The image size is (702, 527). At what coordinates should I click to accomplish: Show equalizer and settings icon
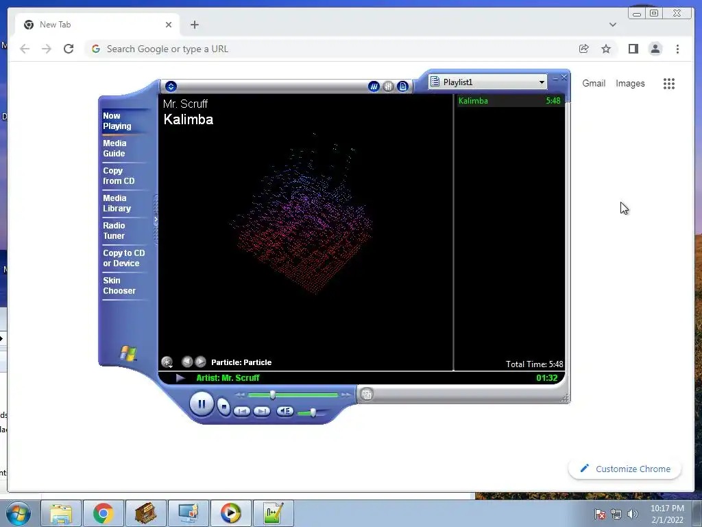click(x=388, y=86)
